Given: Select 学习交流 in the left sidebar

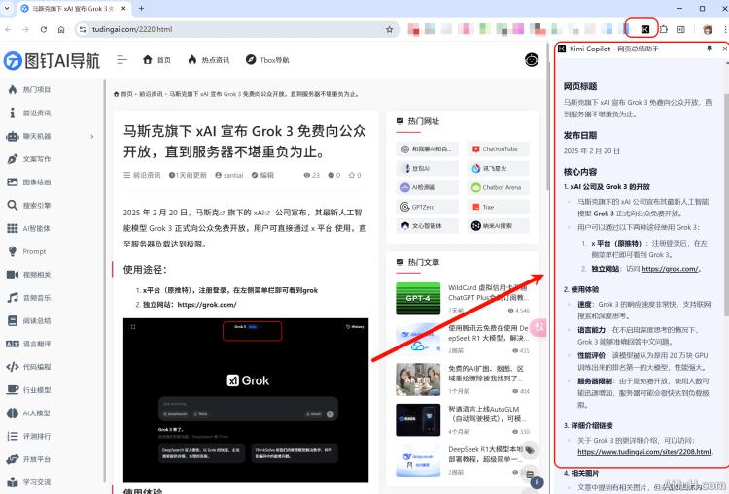Looking at the screenshot, I should [x=30, y=482].
